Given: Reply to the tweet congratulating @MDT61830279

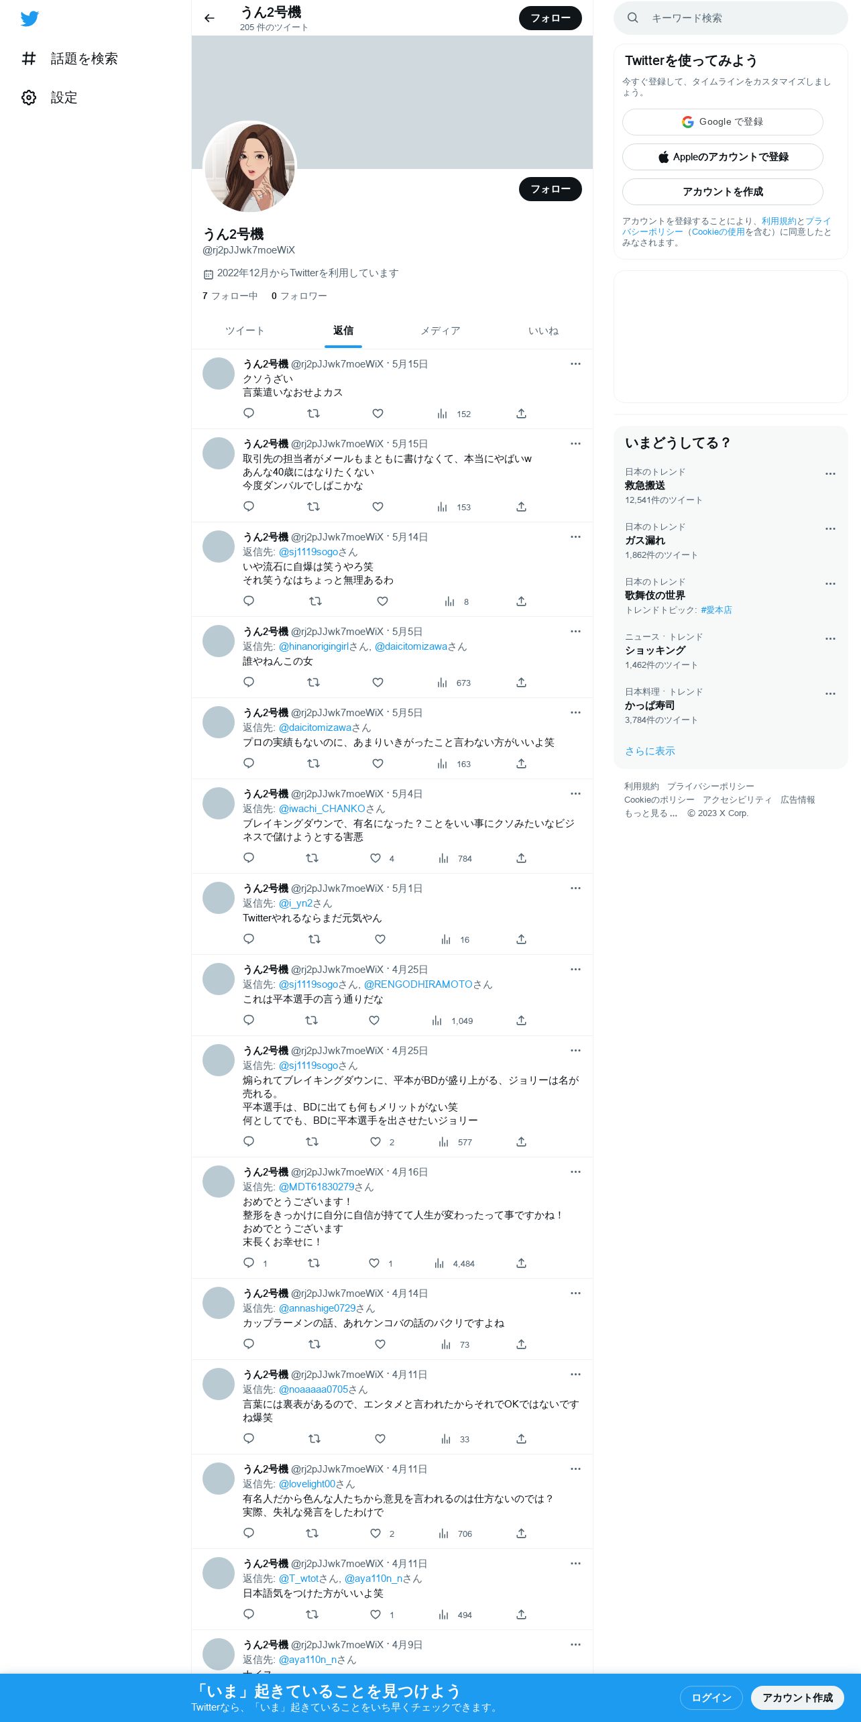Looking at the screenshot, I should click(x=249, y=1263).
